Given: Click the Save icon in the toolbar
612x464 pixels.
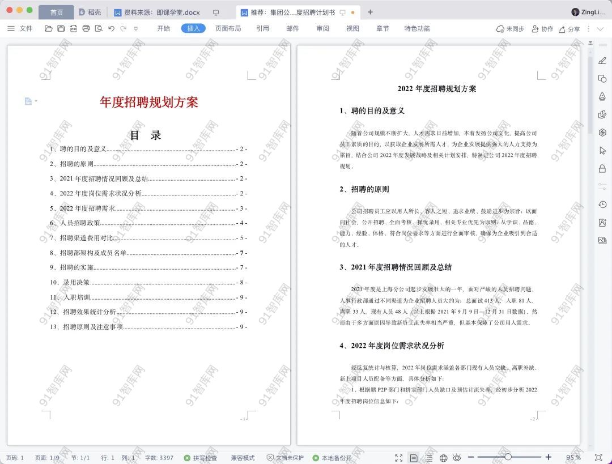Looking at the screenshot, I should pos(61,28).
